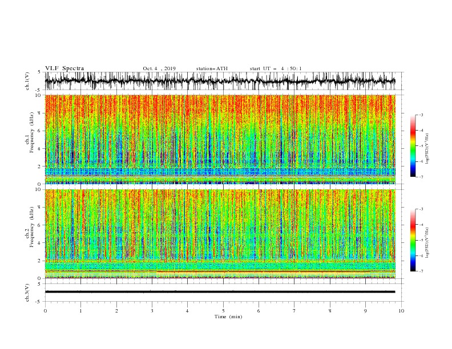Click the time axis tick label "1"
Viewport: 452px width, 349px height.
[x=80, y=311]
